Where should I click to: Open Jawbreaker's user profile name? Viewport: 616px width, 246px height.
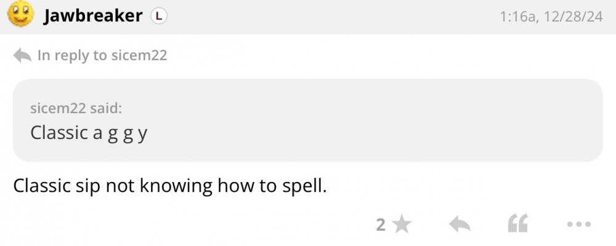point(93,16)
